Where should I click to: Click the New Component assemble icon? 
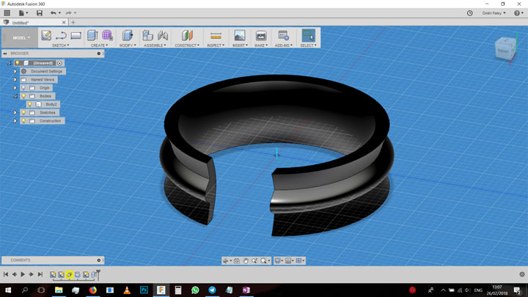coord(147,35)
